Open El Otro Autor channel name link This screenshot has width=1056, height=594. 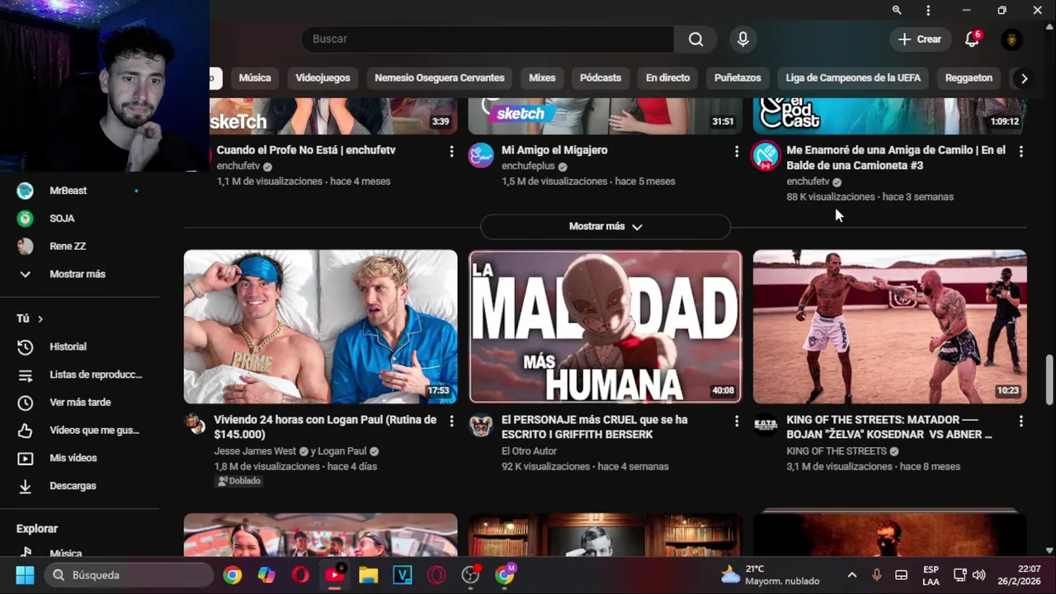[529, 451]
